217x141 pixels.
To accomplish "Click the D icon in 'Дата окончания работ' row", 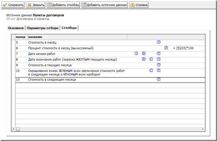I will point(144,59).
